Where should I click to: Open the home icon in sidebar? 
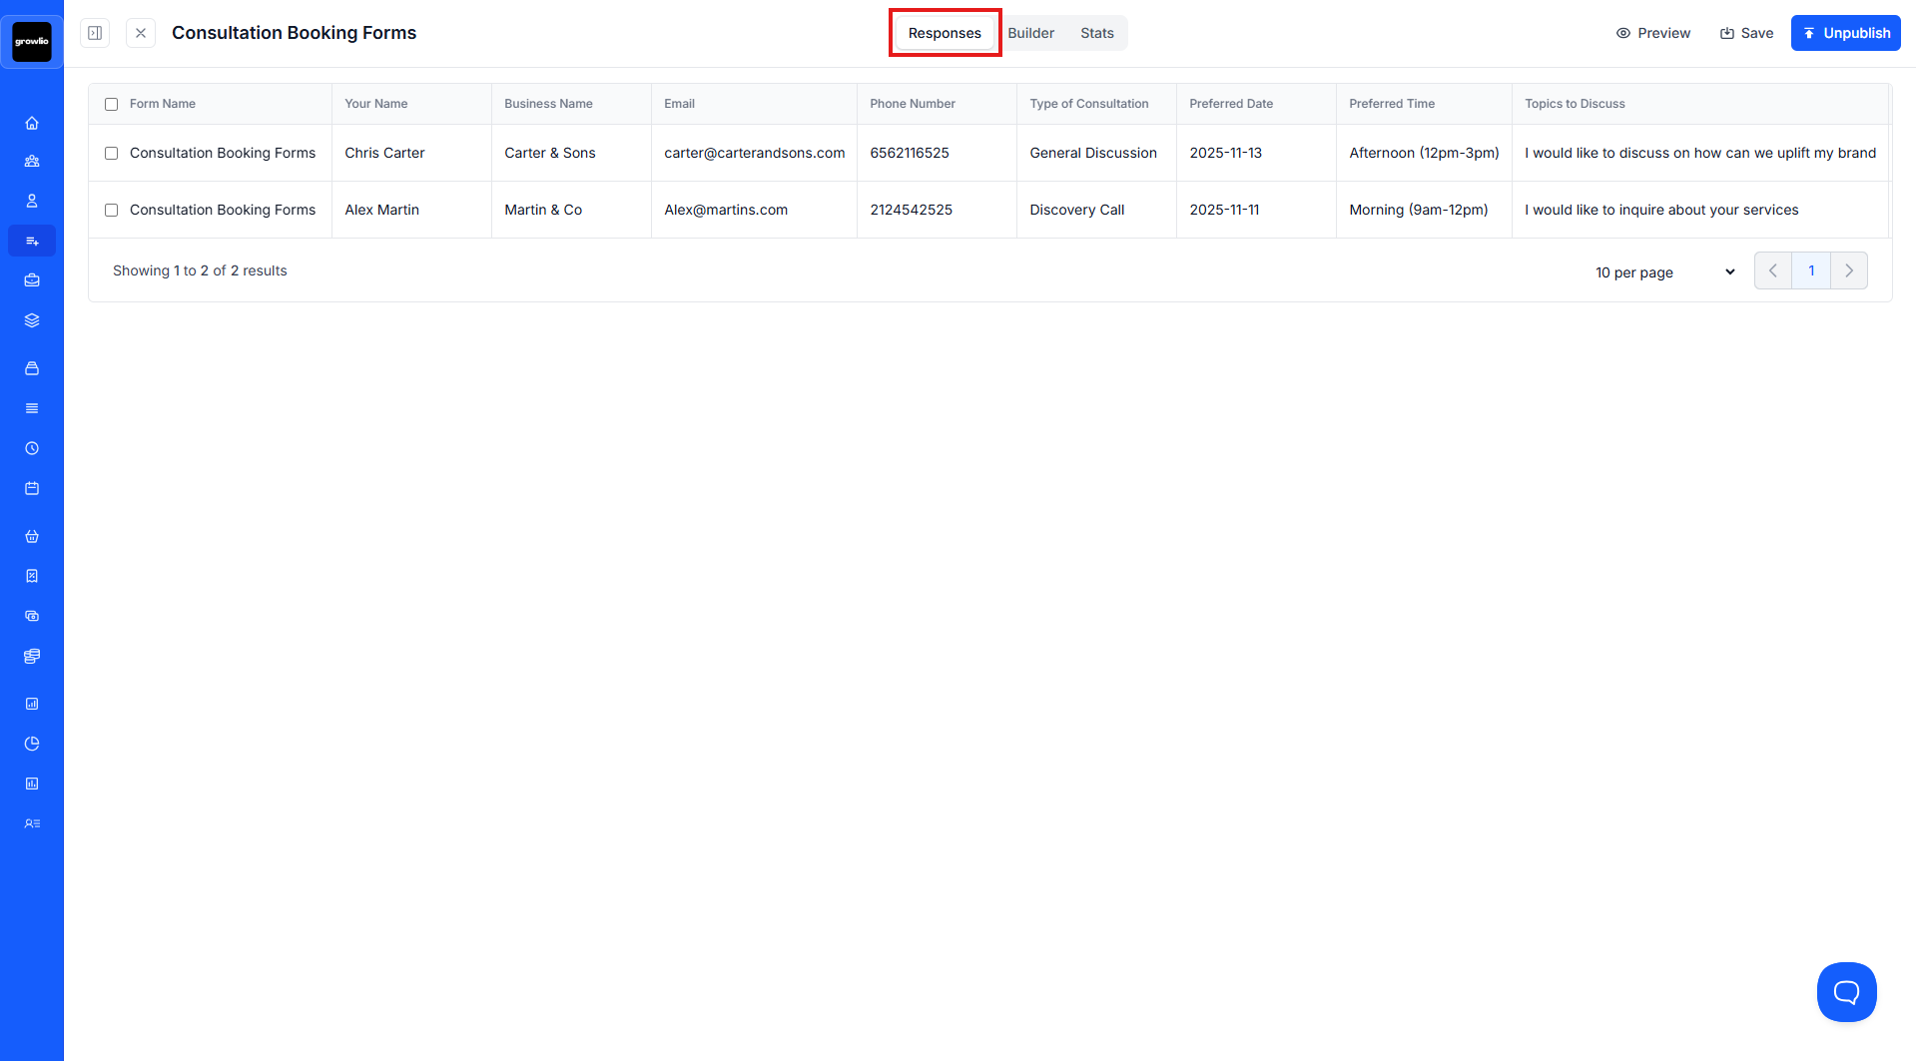[x=32, y=123]
